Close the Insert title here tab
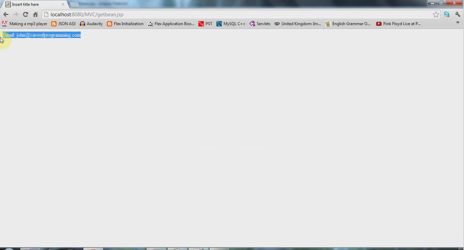Image resolution: width=464 pixels, height=250 pixels. coord(63,4)
